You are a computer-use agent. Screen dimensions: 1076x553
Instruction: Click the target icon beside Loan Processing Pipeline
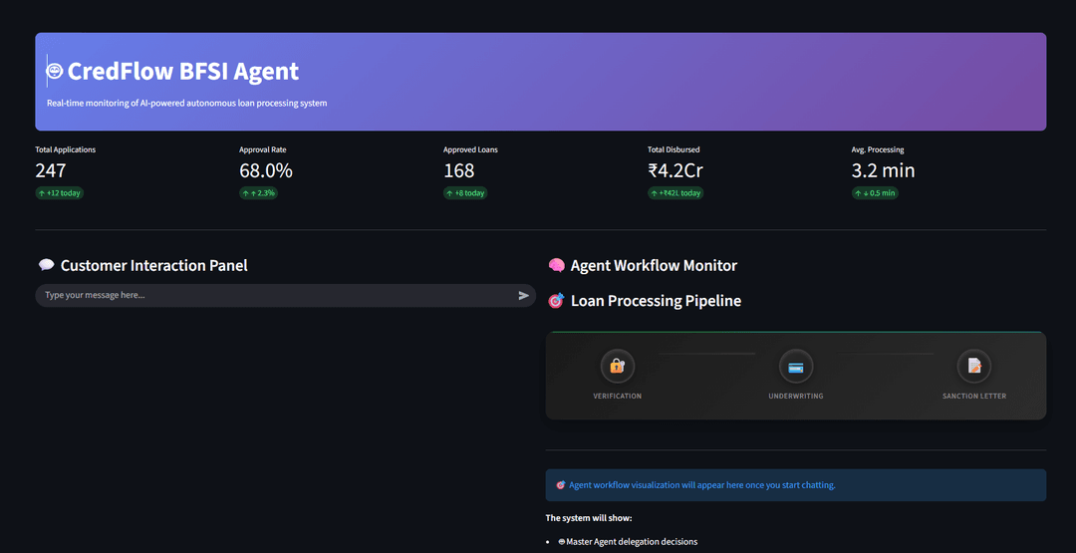[556, 300]
